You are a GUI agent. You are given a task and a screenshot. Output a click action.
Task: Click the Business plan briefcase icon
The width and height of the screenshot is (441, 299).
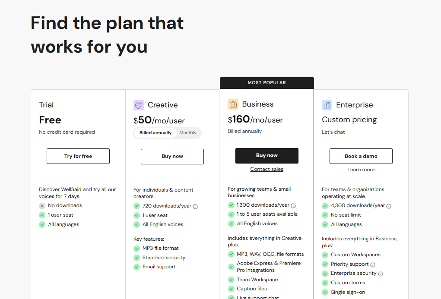pyautogui.click(x=233, y=104)
